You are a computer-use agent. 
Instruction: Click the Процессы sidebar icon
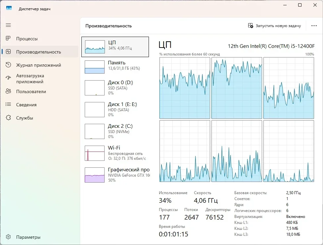pyautogui.click(x=8, y=38)
